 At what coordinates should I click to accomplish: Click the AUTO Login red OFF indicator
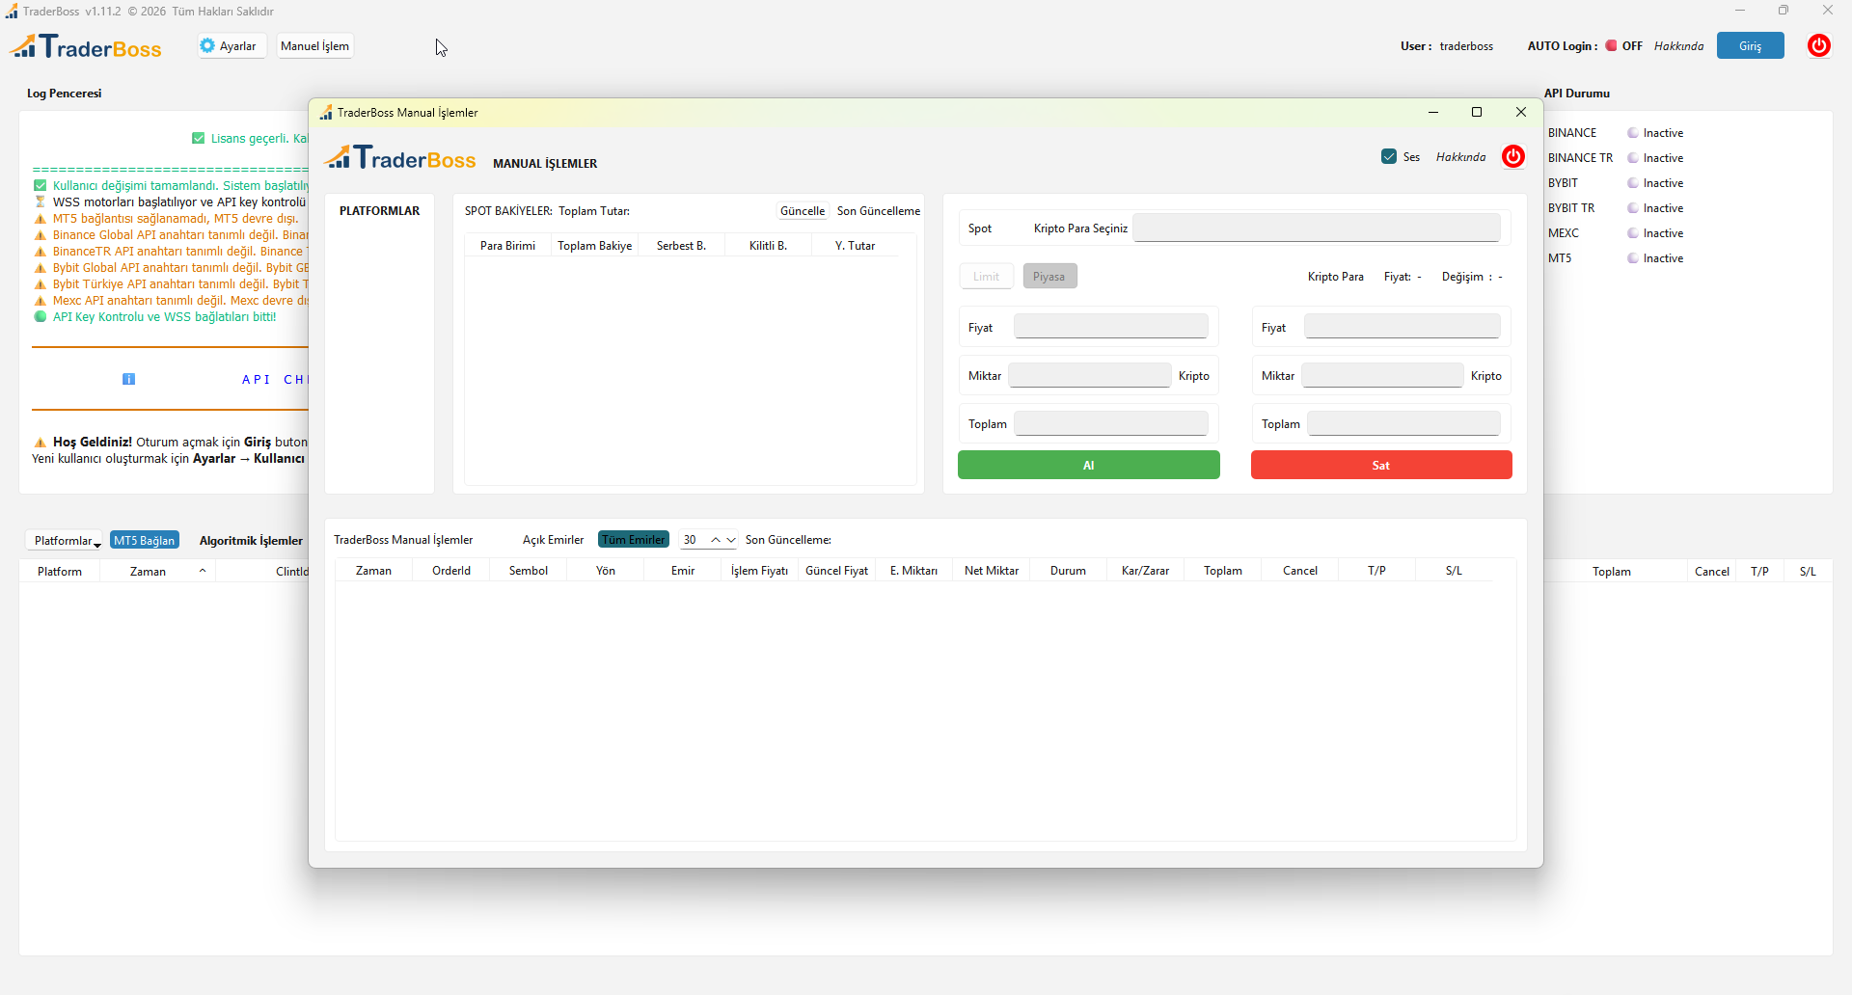point(1611,45)
